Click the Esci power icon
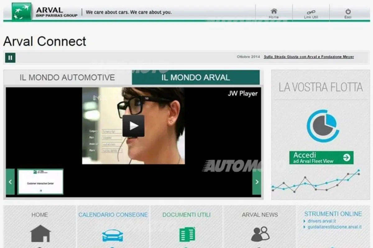The height and width of the screenshot is (248, 373). point(348,11)
